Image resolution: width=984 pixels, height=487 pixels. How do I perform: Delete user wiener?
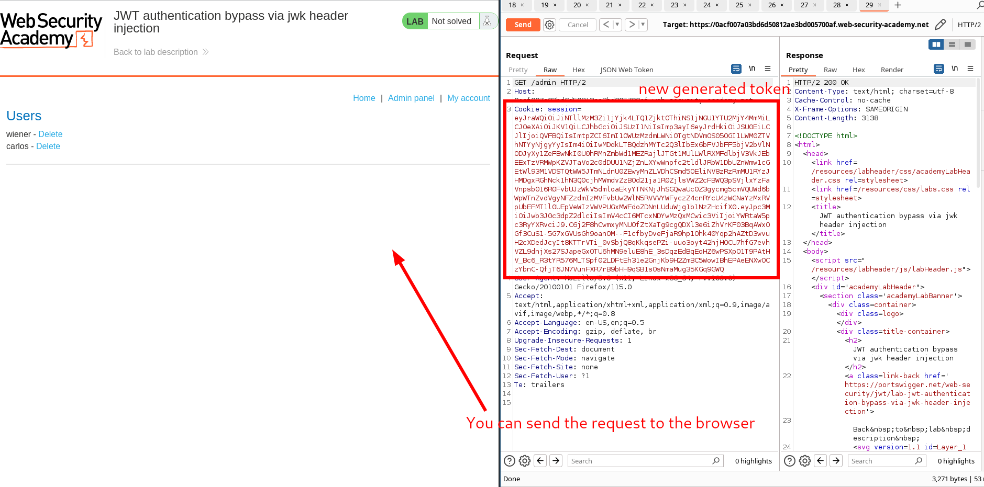(x=50, y=134)
